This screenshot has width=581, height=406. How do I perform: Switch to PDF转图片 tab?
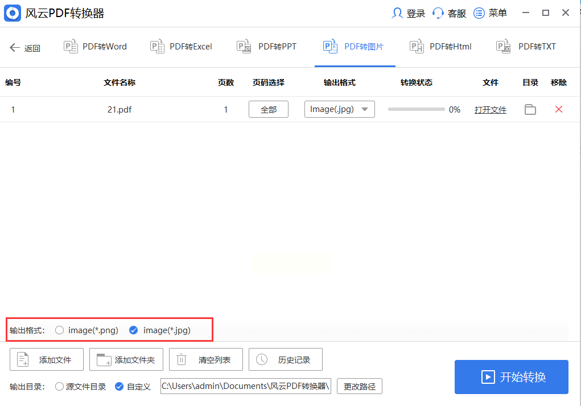355,47
